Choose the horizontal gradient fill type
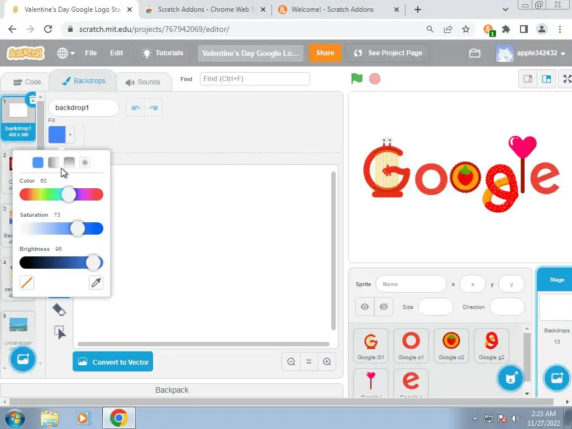The image size is (572, 429). click(x=54, y=163)
